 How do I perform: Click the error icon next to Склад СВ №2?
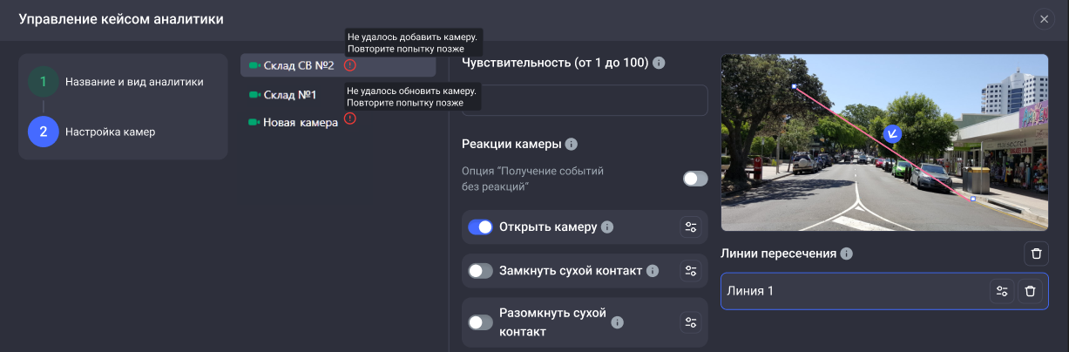pyautogui.click(x=350, y=64)
